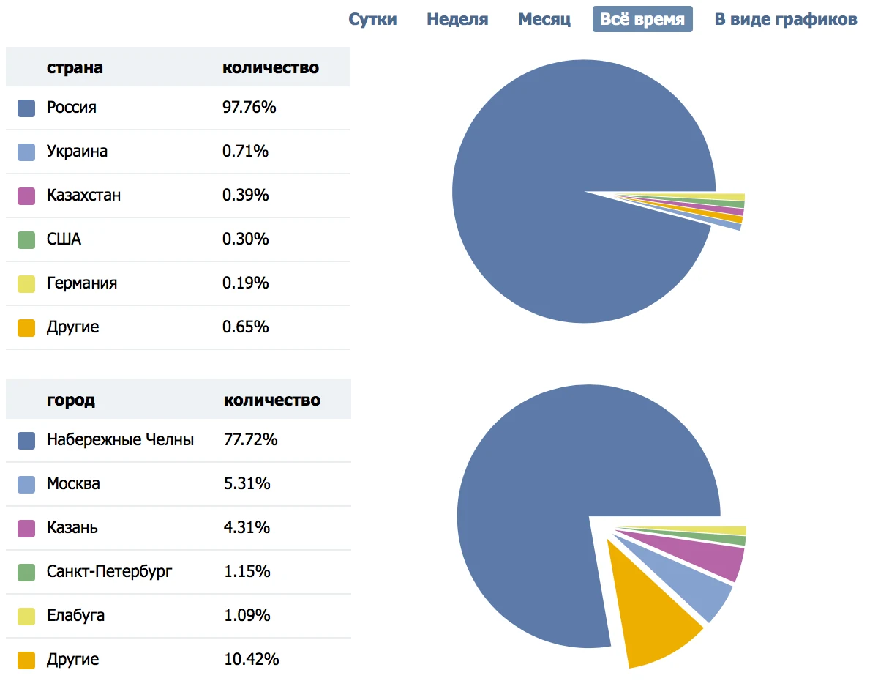
Task: Select the США country name
Action: tap(64, 239)
